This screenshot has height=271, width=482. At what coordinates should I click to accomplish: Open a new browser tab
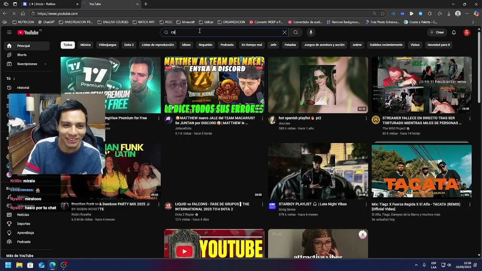[x=146, y=4]
